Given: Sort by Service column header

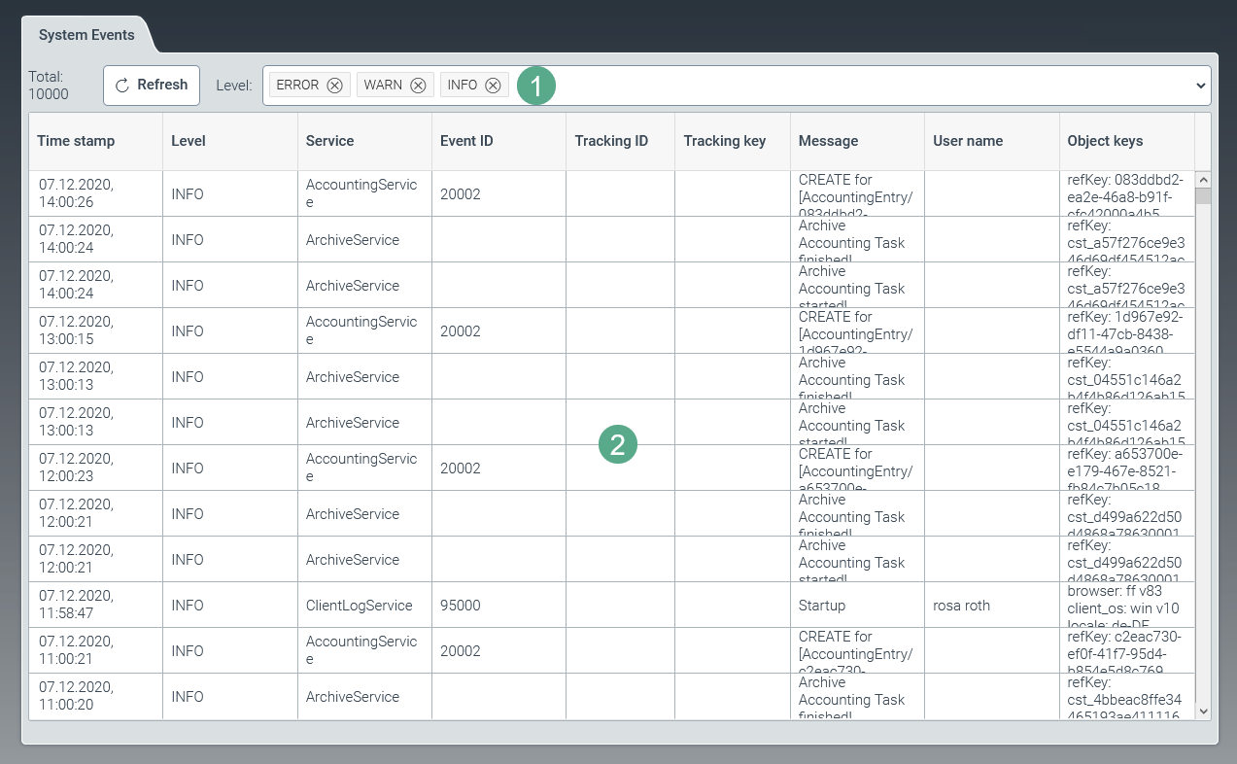Looking at the screenshot, I should pyautogui.click(x=329, y=141).
